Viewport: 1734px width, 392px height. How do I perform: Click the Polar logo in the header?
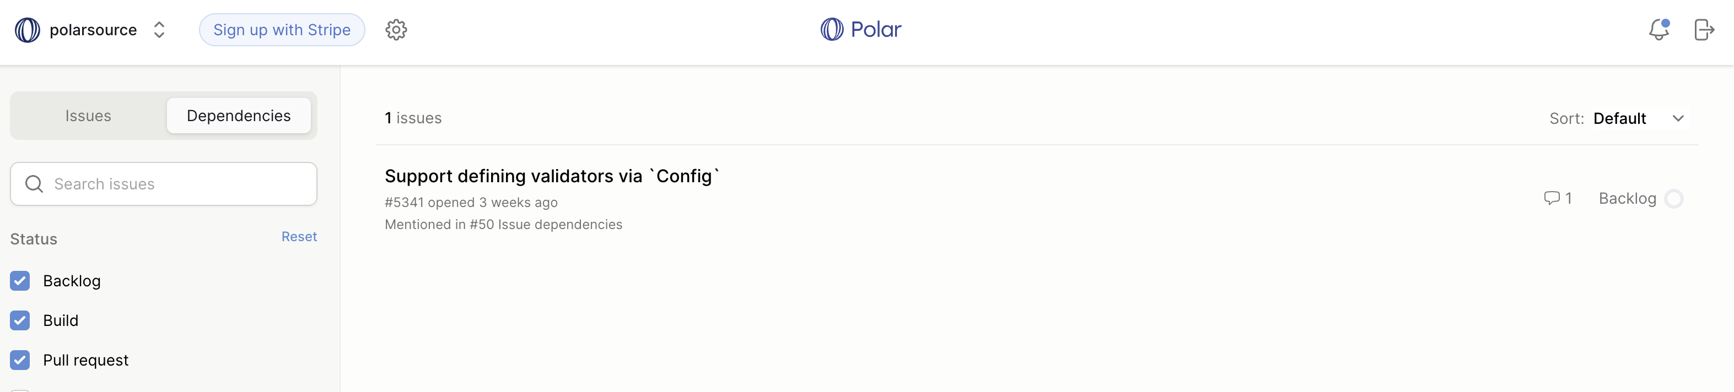[861, 30]
